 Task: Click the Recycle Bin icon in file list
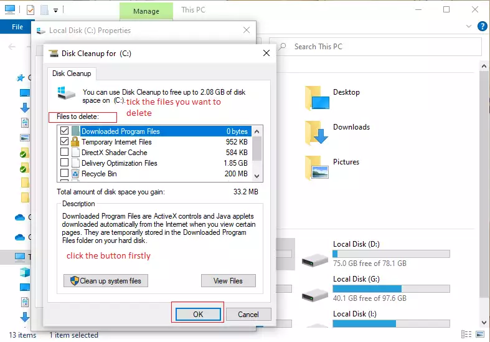(x=75, y=174)
